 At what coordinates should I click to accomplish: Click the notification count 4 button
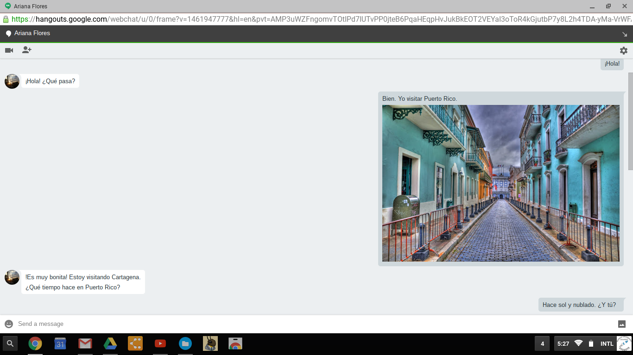click(x=542, y=343)
